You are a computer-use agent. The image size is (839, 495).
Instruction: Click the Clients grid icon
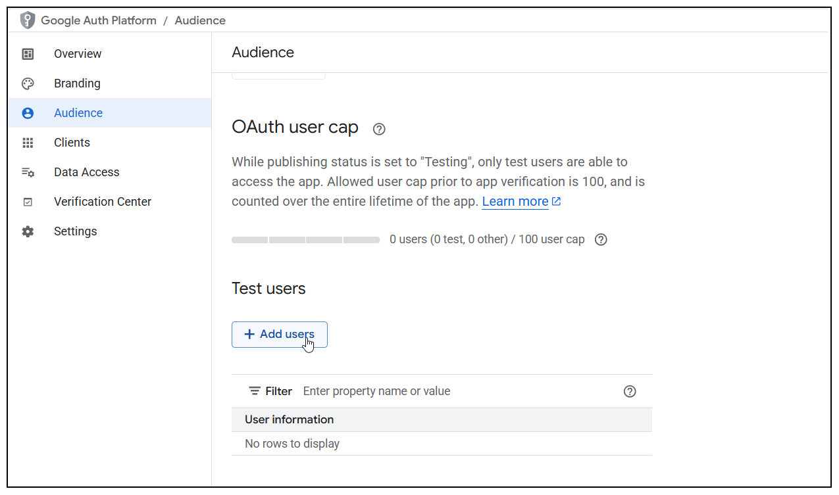point(28,143)
